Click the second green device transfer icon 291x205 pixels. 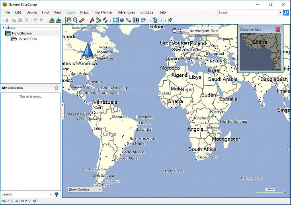pyautogui.click(x=59, y=20)
